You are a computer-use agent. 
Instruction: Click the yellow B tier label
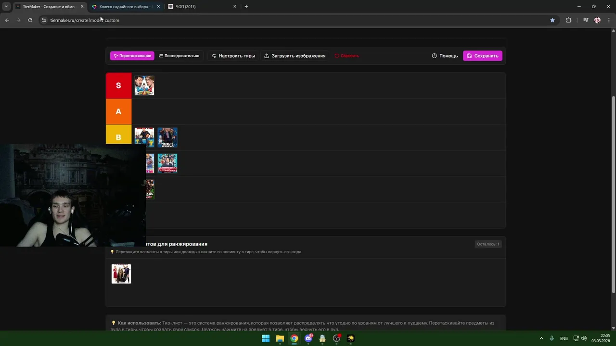point(118,136)
